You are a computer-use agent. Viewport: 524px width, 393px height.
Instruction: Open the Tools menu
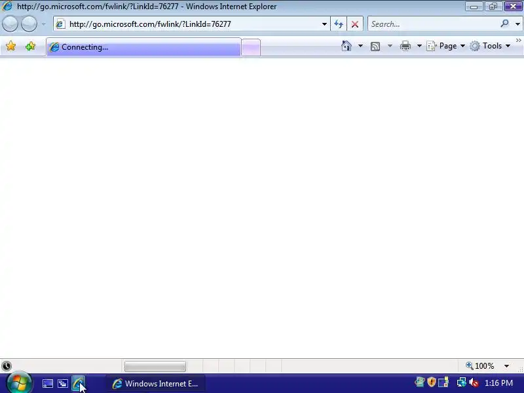click(490, 46)
